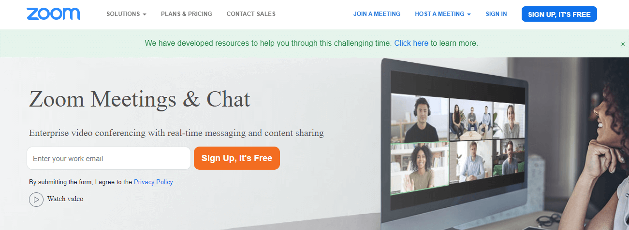The image size is (629, 230).
Task: Go to Contact Sales
Action: (x=251, y=14)
